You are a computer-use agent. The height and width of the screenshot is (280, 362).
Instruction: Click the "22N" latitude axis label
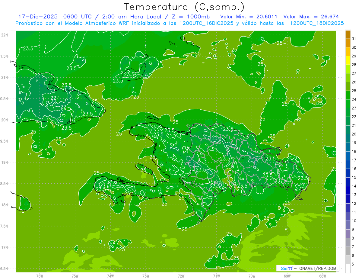click(x=5, y=35)
